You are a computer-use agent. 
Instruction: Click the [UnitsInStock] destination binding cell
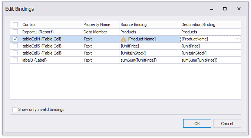[x=211, y=53]
